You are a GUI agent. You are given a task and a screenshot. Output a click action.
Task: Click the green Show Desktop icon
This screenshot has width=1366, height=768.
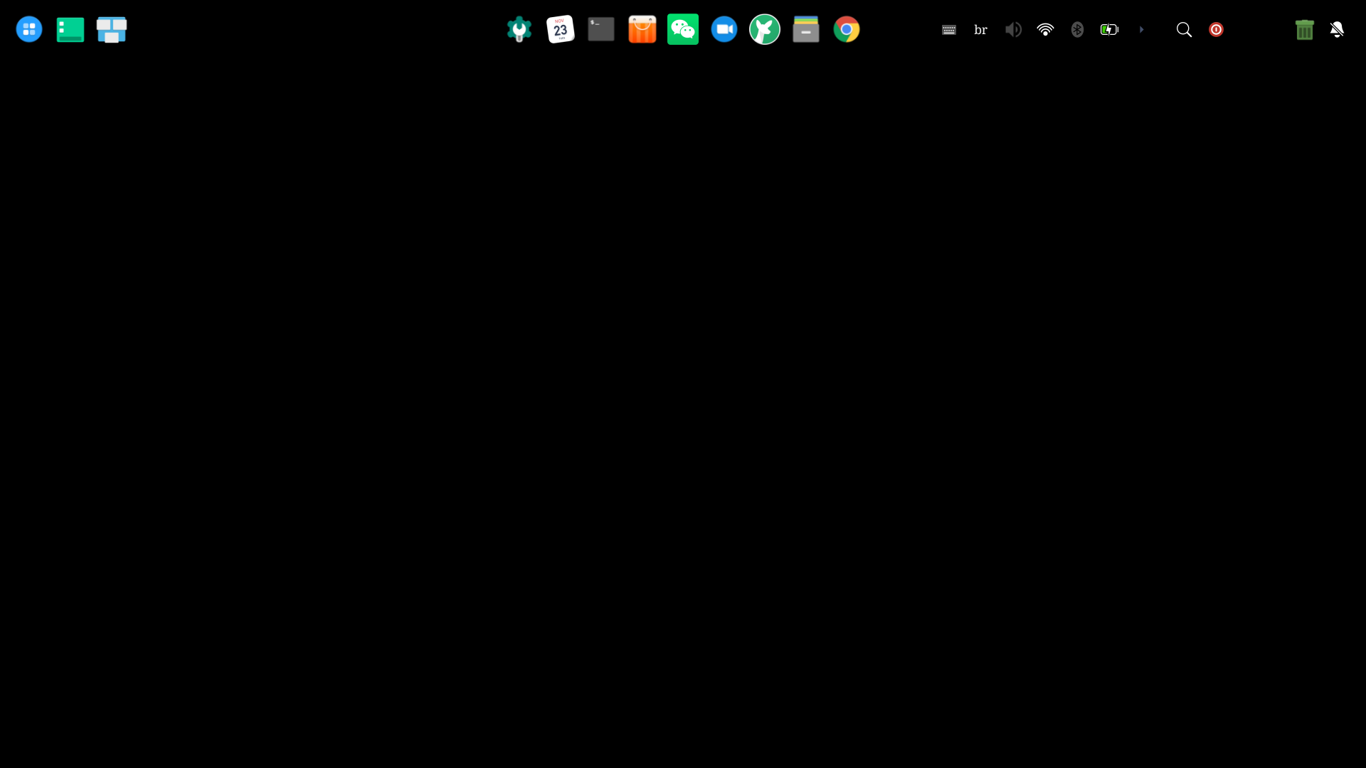click(70, 29)
